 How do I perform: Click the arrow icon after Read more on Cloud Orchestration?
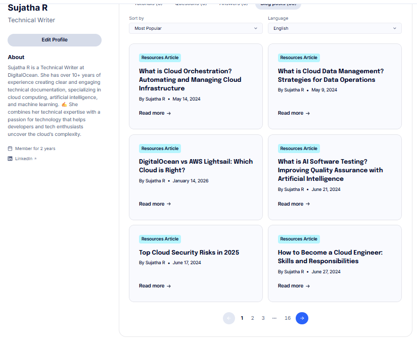(169, 114)
